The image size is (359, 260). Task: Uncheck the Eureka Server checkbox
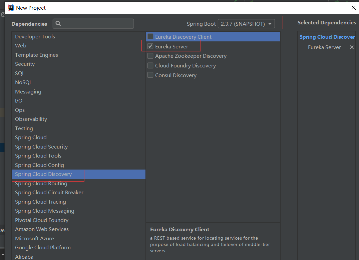coord(150,46)
